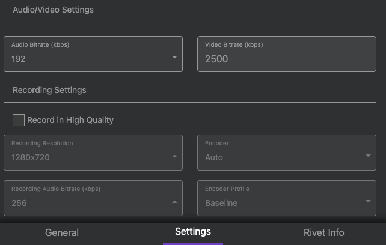
Task: Open the Rivet Info tab
Action: (x=323, y=233)
